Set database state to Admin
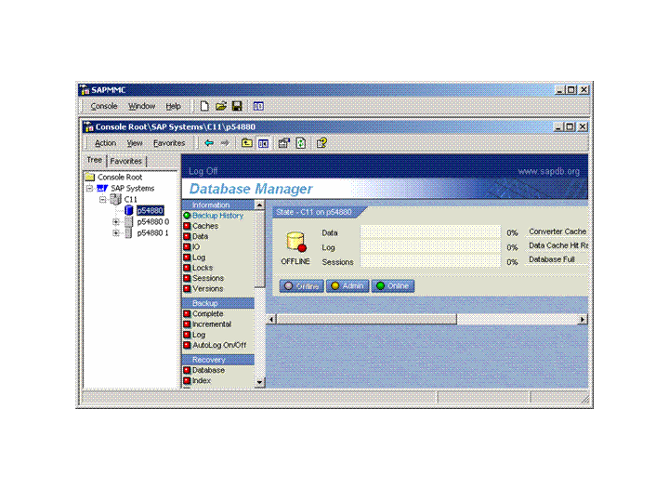The width and height of the screenshot is (669, 502). [348, 286]
